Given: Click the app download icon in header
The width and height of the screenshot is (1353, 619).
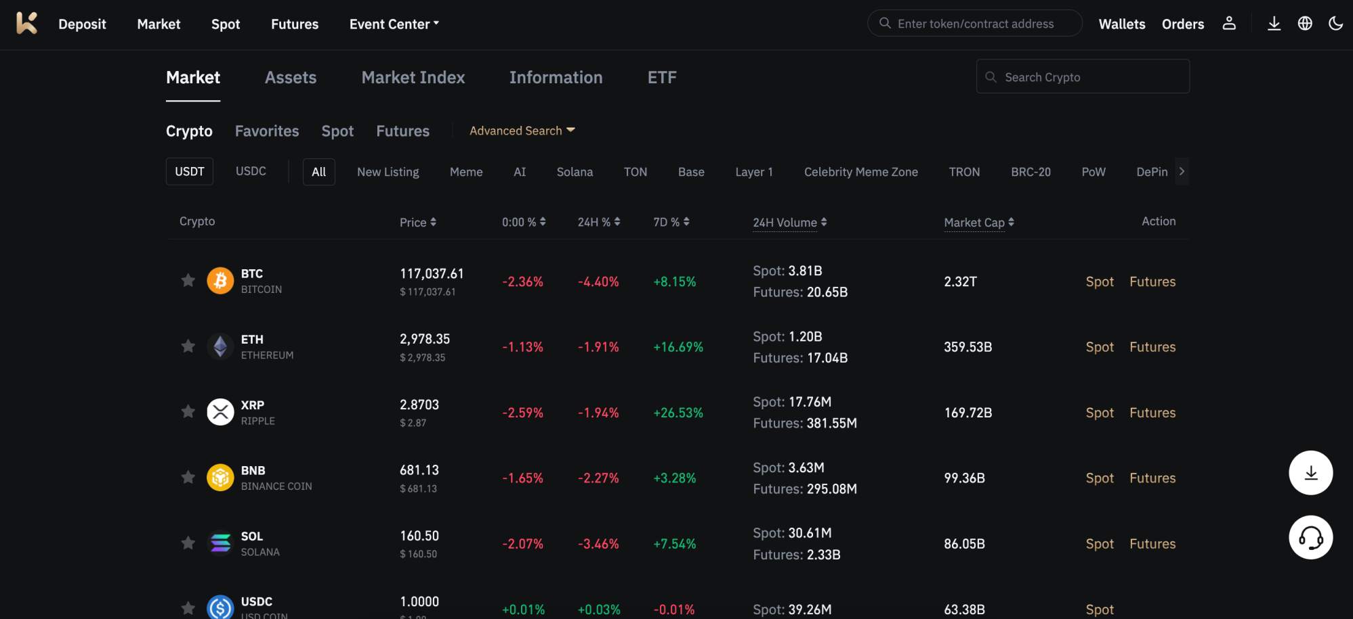Looking at the screenshot, I should 1274,23.
